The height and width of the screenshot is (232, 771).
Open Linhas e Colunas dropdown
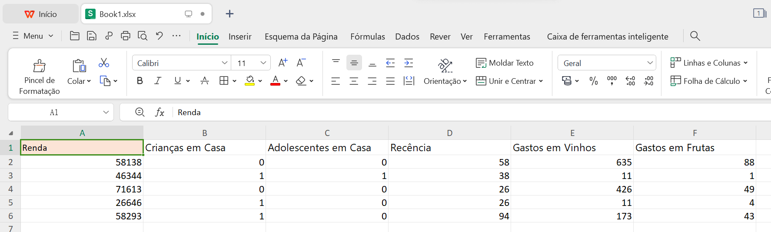click(x=709, y=63)
